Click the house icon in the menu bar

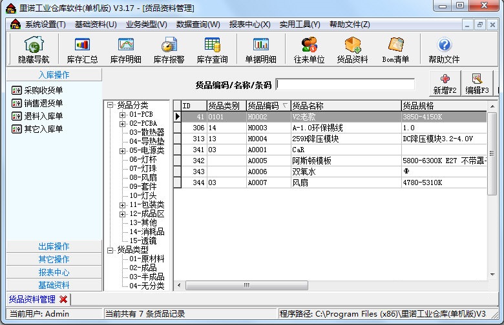tap(15, 25)
